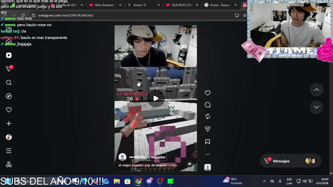Click the Seguidos button
Viewport: 333px width, 187px height.
click(158, 157)
